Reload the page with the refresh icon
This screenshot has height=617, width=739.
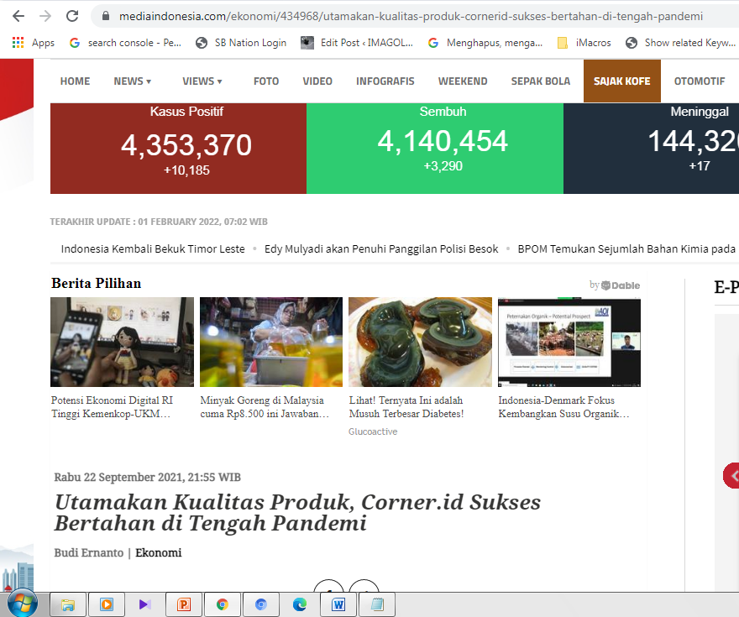[72, 16]
